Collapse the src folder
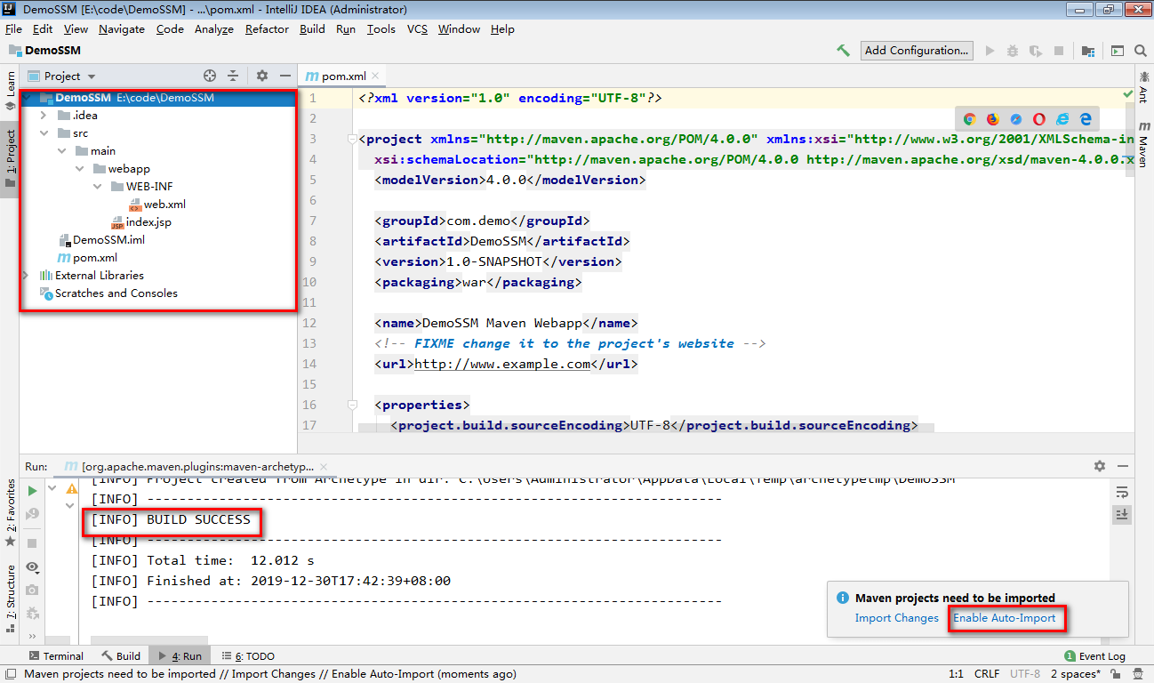The height and width of the screenshot is (683, 1154). [44, 133]
